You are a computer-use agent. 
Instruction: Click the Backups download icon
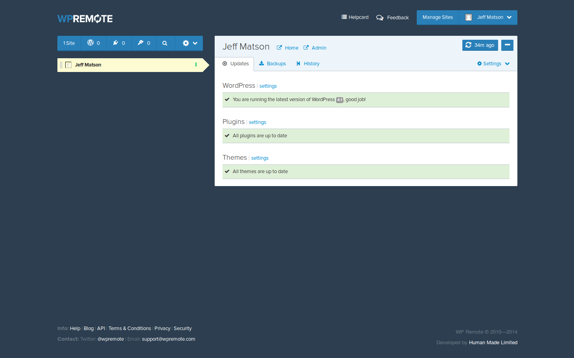pos(261,63)
